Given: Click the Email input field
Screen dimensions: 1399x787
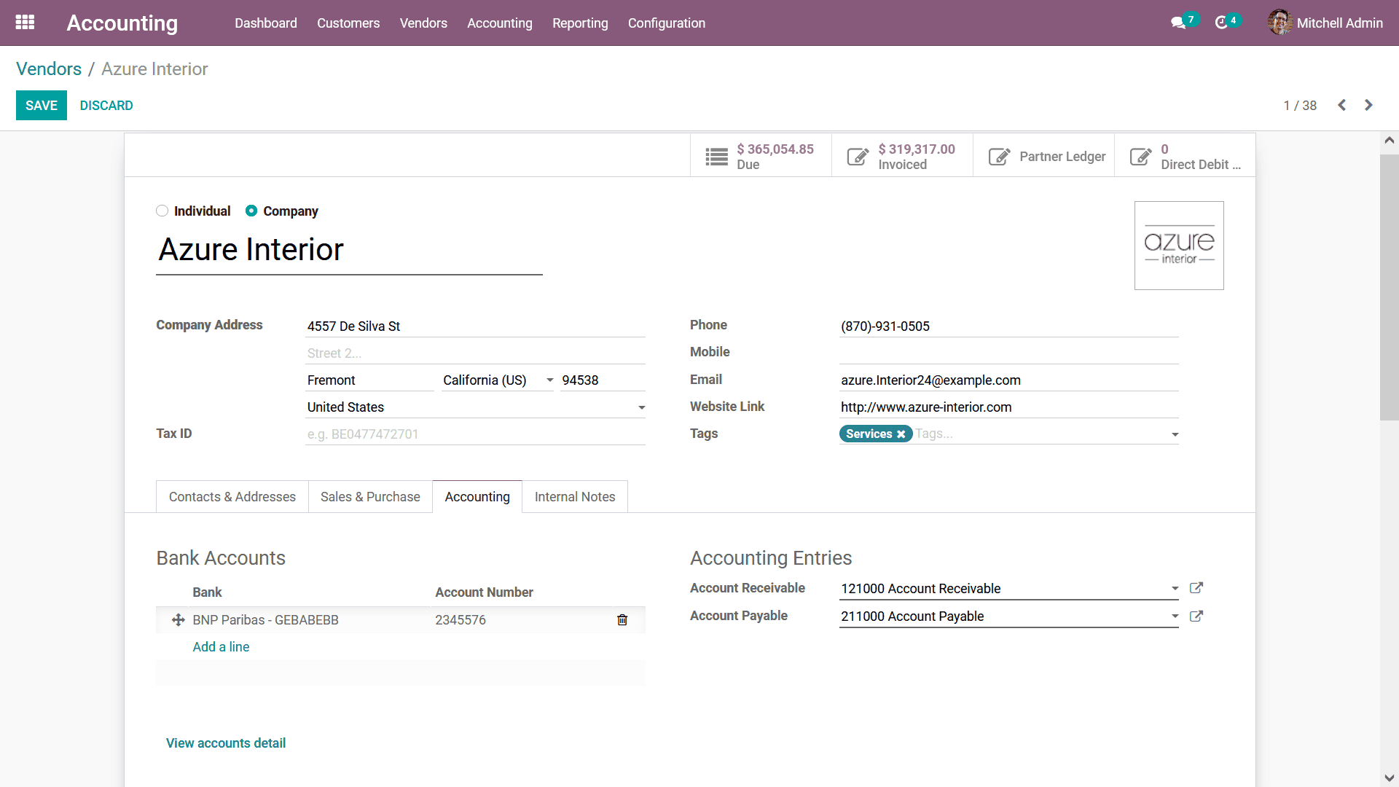Looking at the screenshot, I should pos(1008,380).
